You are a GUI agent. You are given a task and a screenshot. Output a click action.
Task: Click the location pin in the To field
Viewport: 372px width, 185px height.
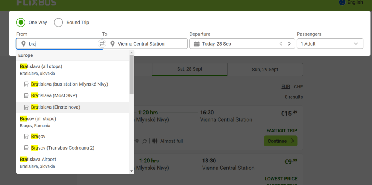(x=113, y=44)
